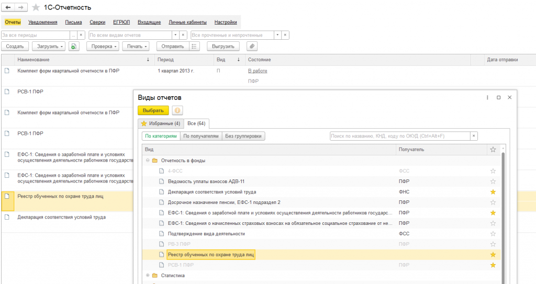This screenshot has width=536, height=284.
Task: Click the list settings icon next to Отправить
Action: click(x=194, y=47)
